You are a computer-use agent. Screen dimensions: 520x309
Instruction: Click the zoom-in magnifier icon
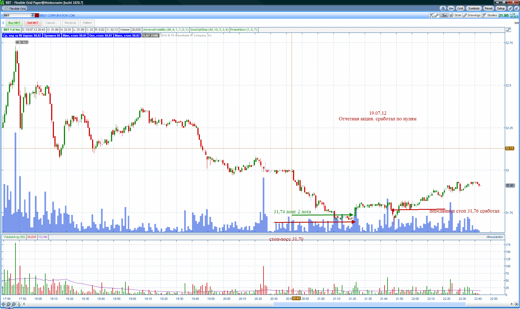tap(9, 304)
